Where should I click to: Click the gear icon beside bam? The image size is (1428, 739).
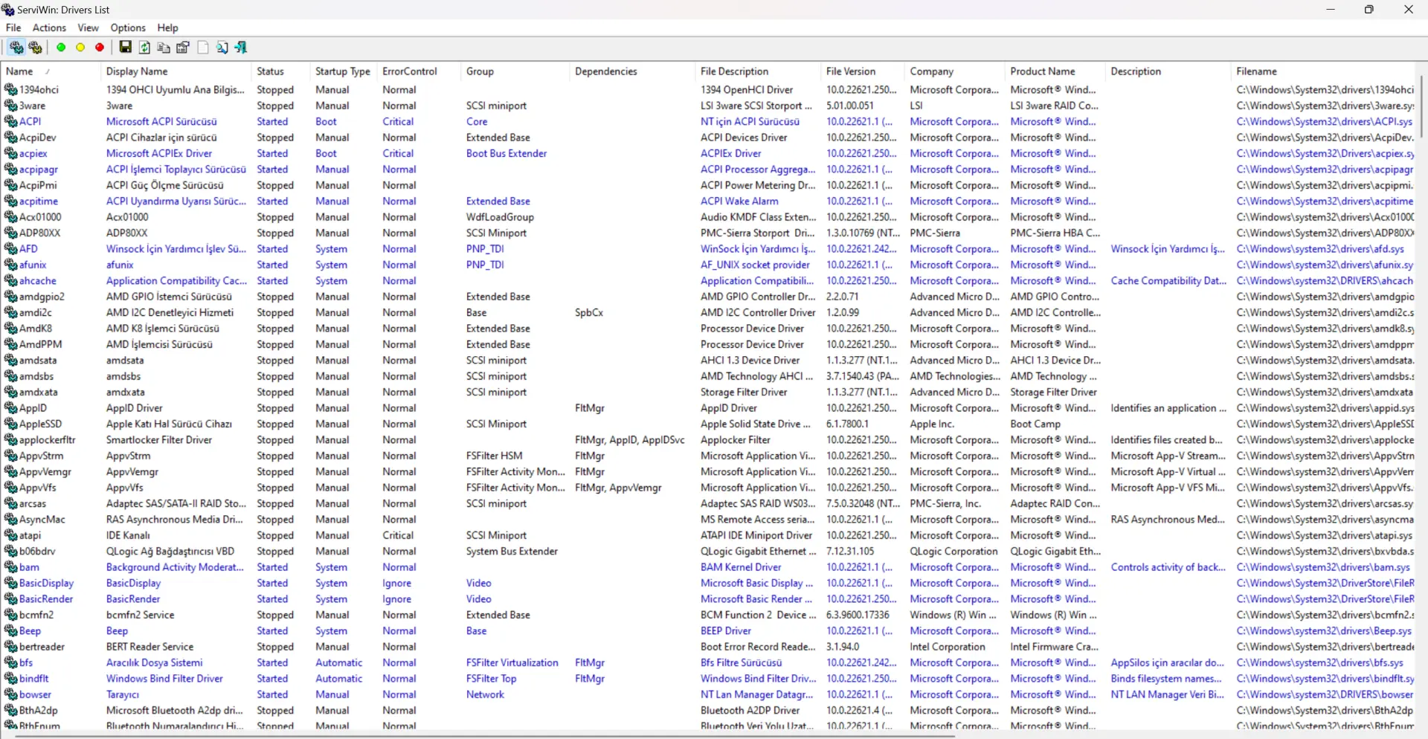[x=10, y=567]
